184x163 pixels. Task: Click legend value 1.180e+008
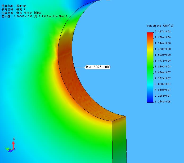click(163, 67)
